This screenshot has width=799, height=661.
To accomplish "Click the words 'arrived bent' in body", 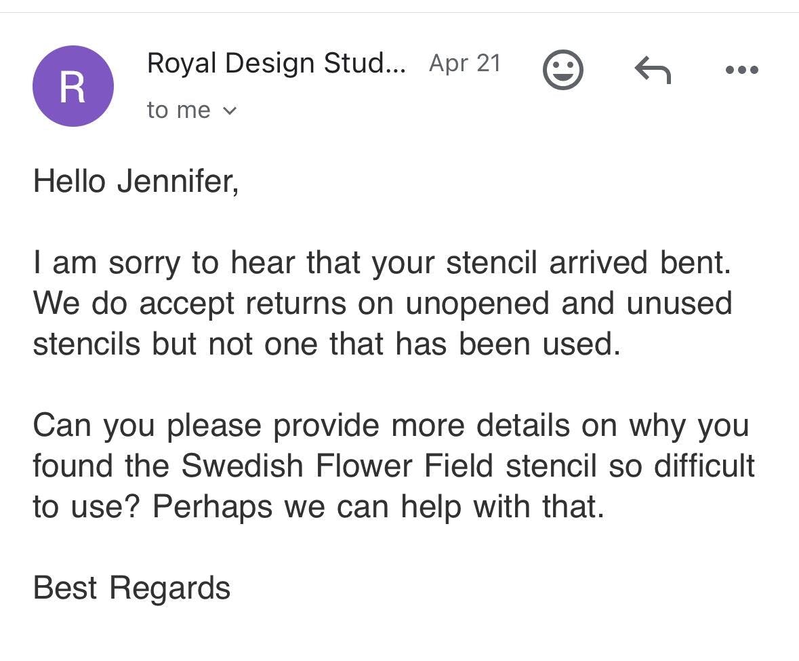I will tap(640, 263).
